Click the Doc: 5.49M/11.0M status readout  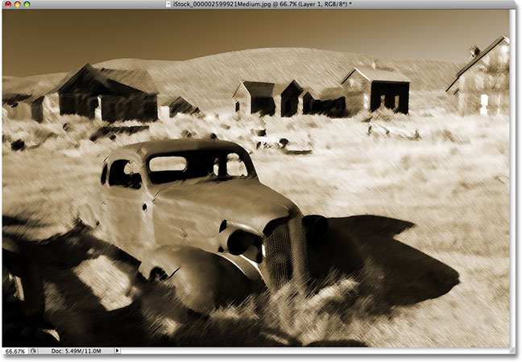tap(77, 351)
